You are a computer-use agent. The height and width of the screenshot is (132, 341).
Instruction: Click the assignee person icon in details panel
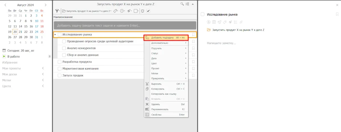pos(209,22)
